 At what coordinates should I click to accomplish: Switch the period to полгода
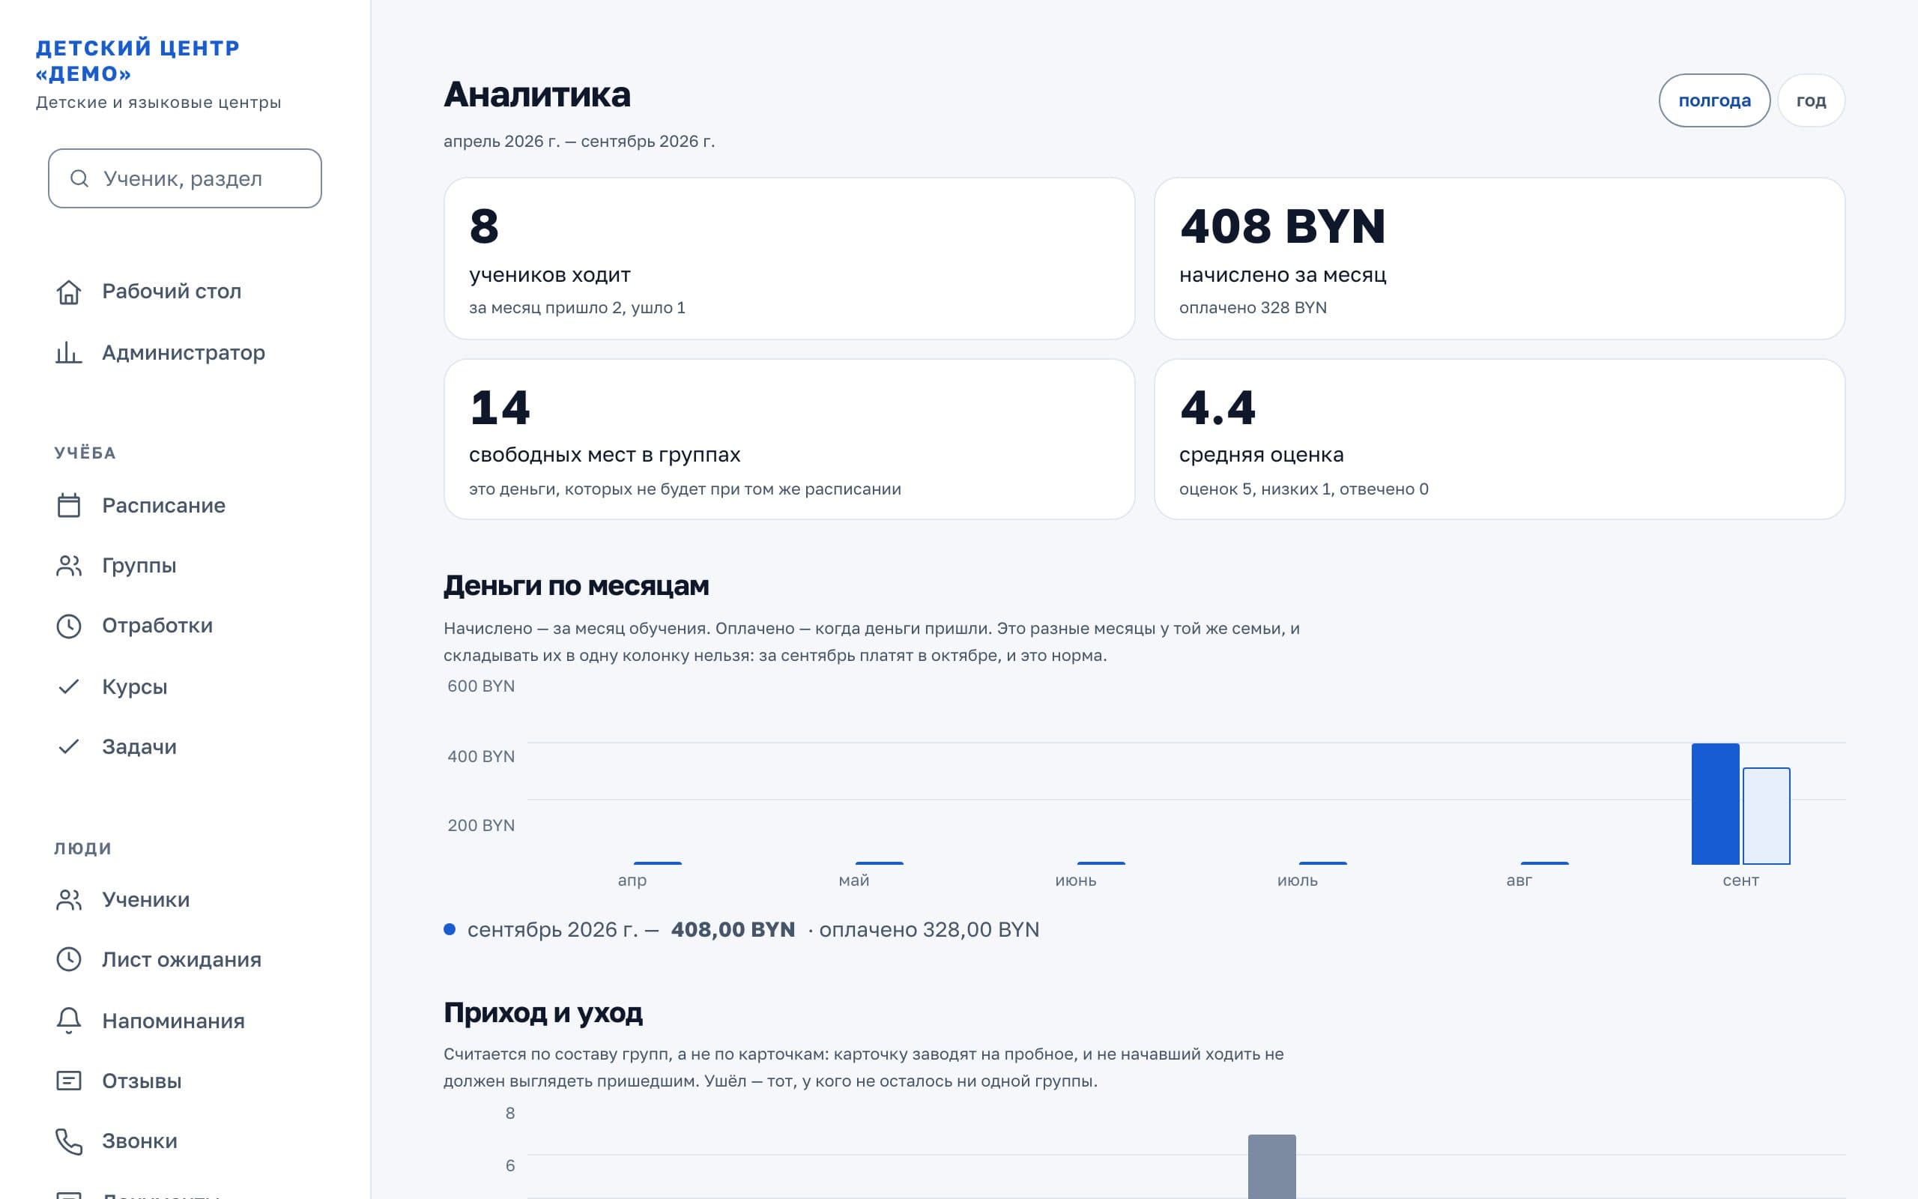click(x=1714, y=100)
